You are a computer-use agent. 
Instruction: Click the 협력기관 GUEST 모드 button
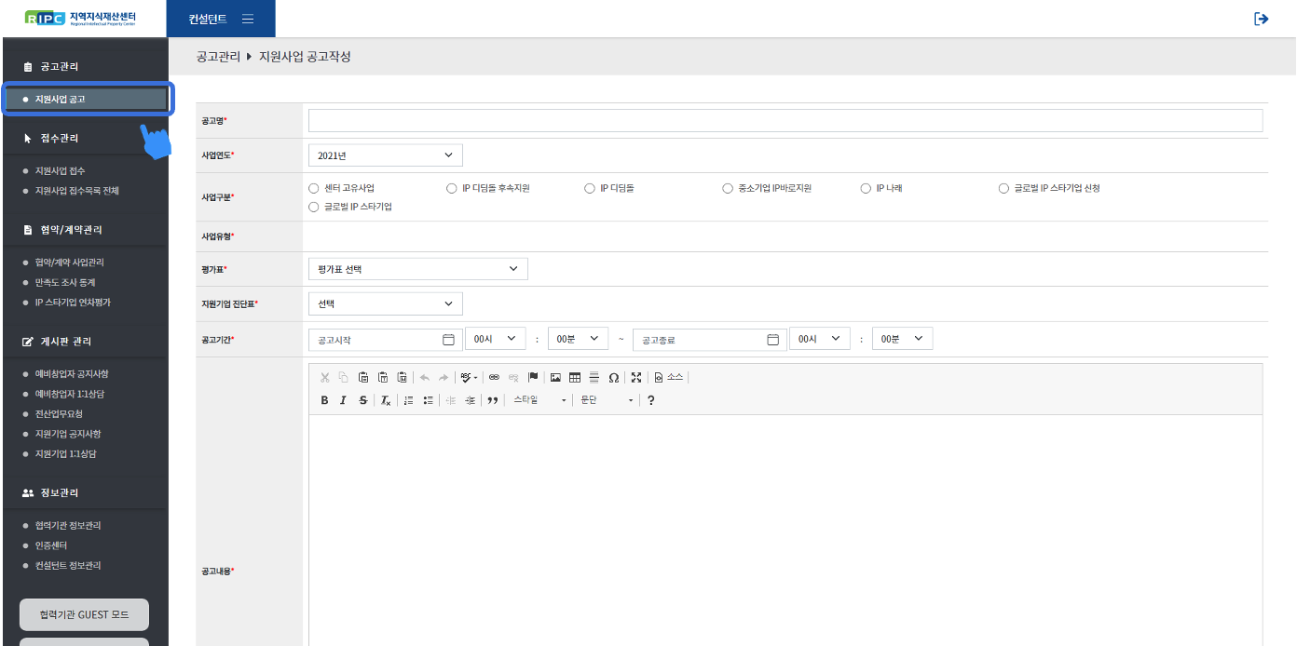pos(84,615)
